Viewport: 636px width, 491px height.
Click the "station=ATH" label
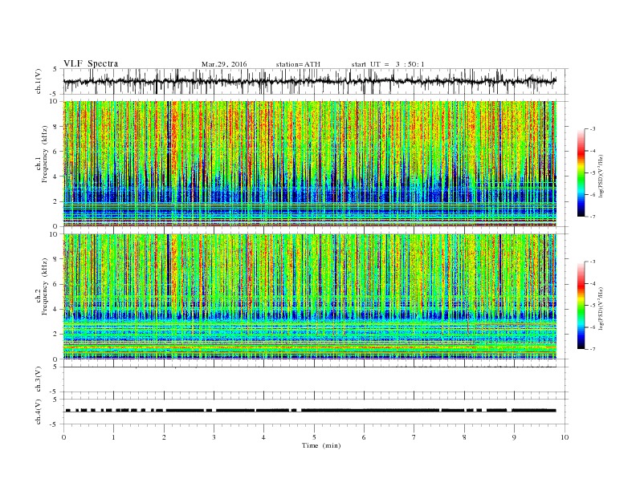point(298,64)
